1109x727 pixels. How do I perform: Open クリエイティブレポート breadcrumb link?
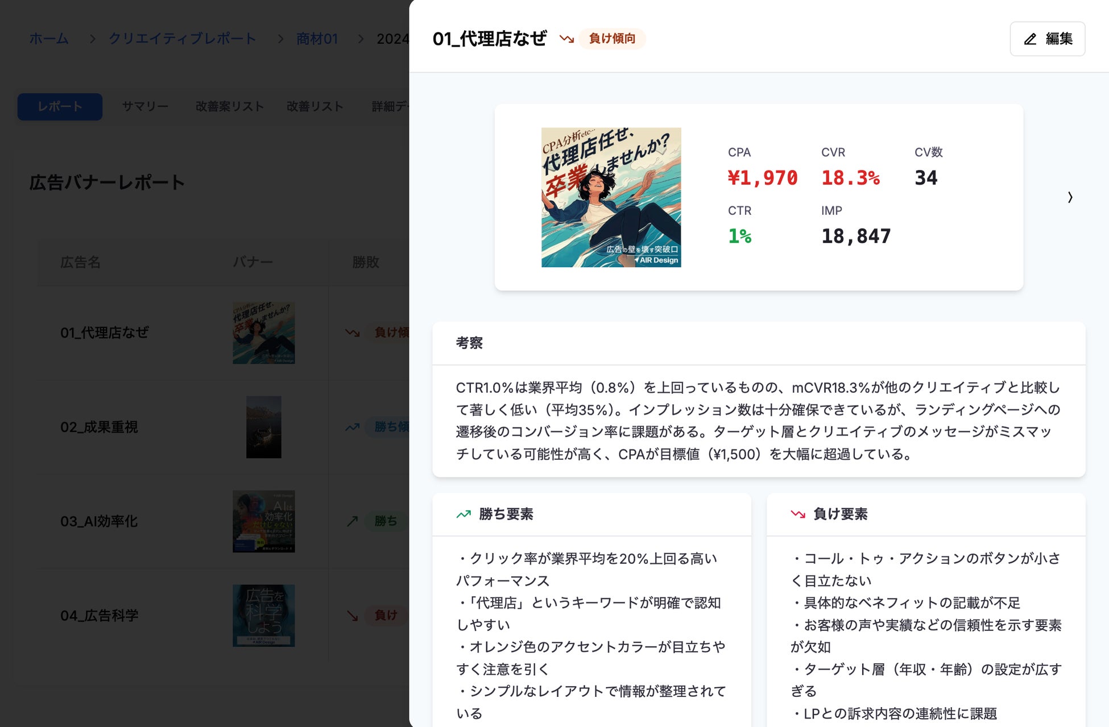tap(183, 39)
